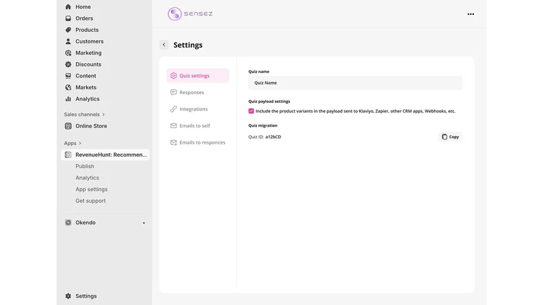The width and height of the screenshot is (543, 305).
Task: Click the Settings gear icon in the sidebar
Action: click(69, 296)
